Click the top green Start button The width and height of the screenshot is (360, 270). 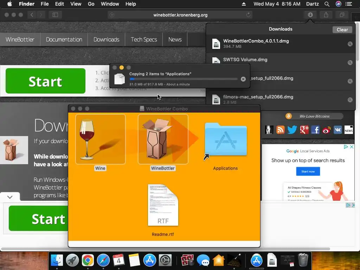45,81
